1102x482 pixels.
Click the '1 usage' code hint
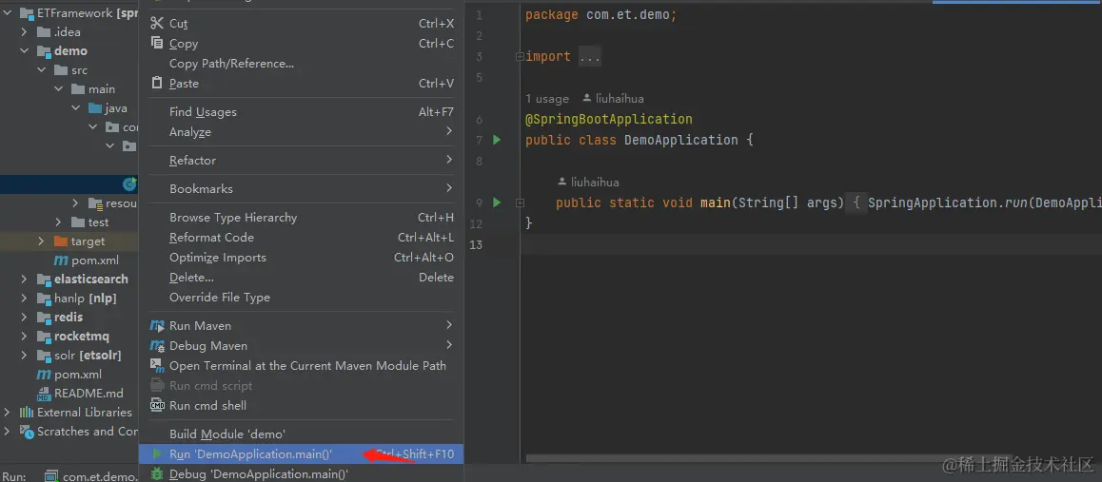[x=547, y=98]
